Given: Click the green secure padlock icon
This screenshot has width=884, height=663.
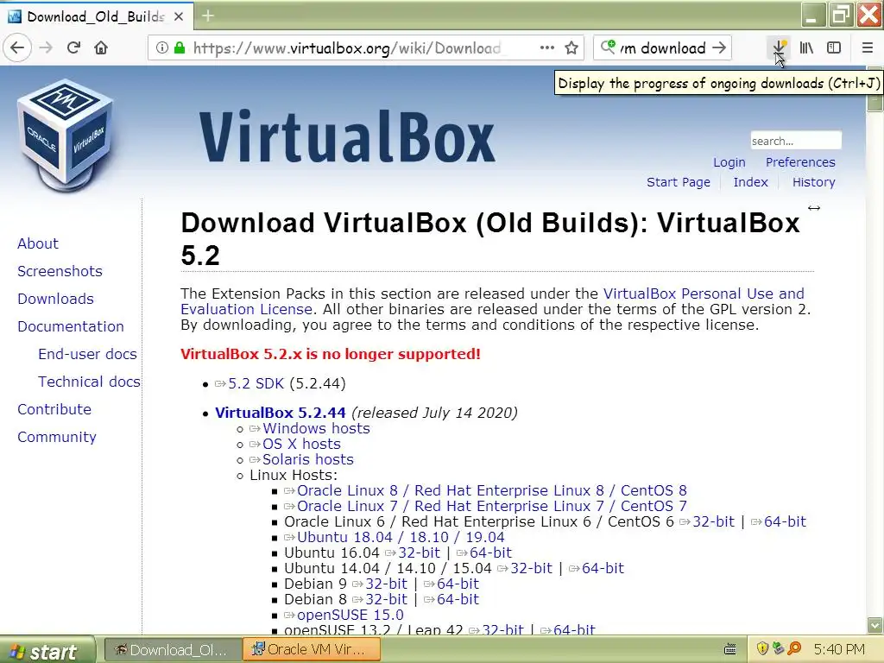Looking at the screenshot, I should (x=180, y=48).
